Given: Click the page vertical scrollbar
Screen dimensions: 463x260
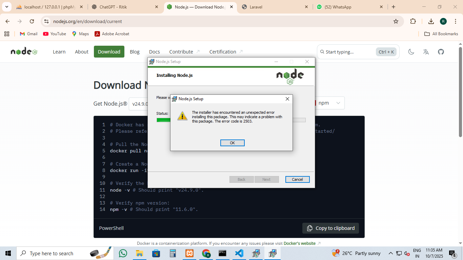Looking at the screenshot, I should coord(460,91).
